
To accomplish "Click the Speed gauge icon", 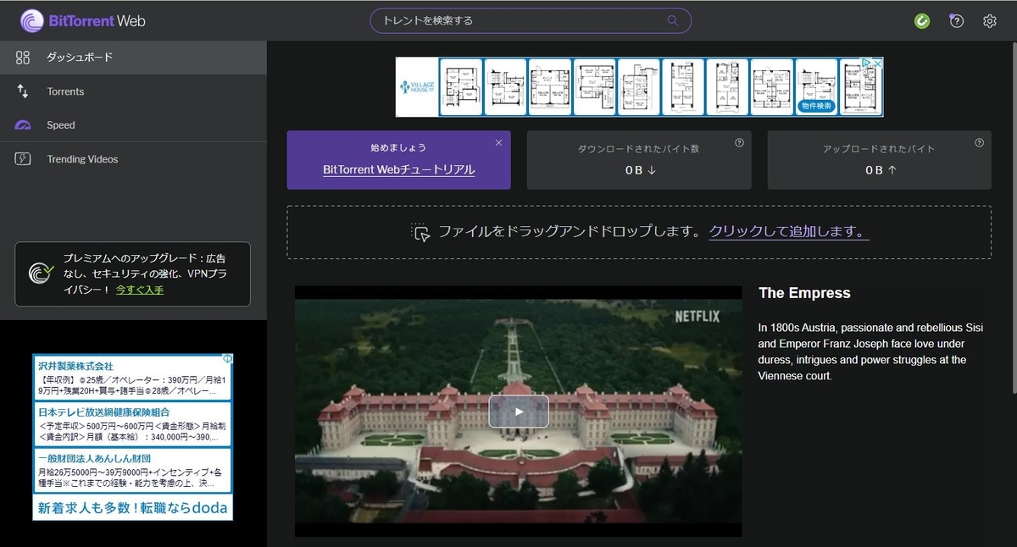I will pyautogui.click(x=23, y=125).
